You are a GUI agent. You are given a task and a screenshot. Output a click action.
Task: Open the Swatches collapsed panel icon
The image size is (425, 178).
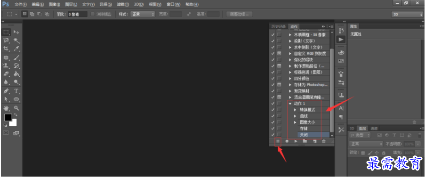click(x=341, y=61)
